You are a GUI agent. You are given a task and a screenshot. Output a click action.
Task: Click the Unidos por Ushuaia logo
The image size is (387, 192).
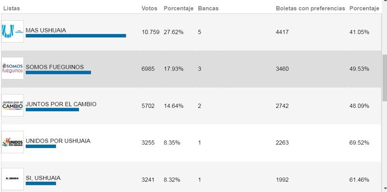click(13, 142)
